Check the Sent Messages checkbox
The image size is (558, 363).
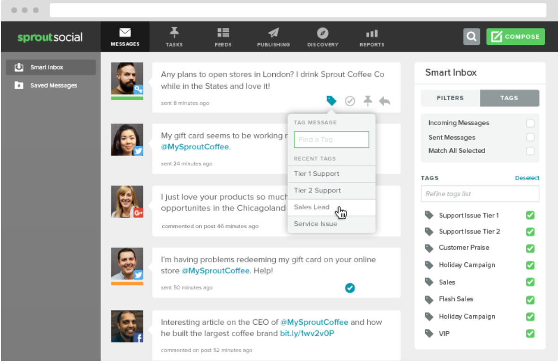(x=530, y=137)
